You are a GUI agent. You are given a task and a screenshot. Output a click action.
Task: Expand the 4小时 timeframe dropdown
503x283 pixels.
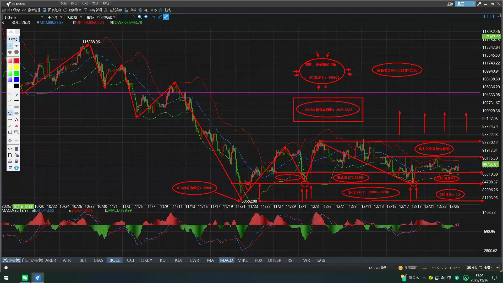pyautogui.click(x=61, y=17)
